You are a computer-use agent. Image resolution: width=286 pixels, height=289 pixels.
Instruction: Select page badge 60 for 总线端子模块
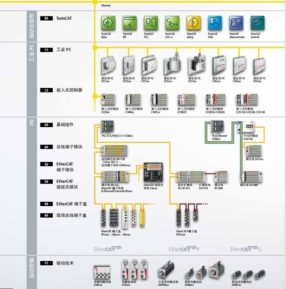click(x=46, y=147)
